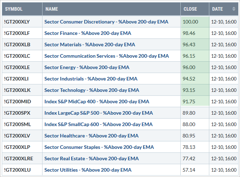Select symbol !GT200SML

click(x=17, y=124)
